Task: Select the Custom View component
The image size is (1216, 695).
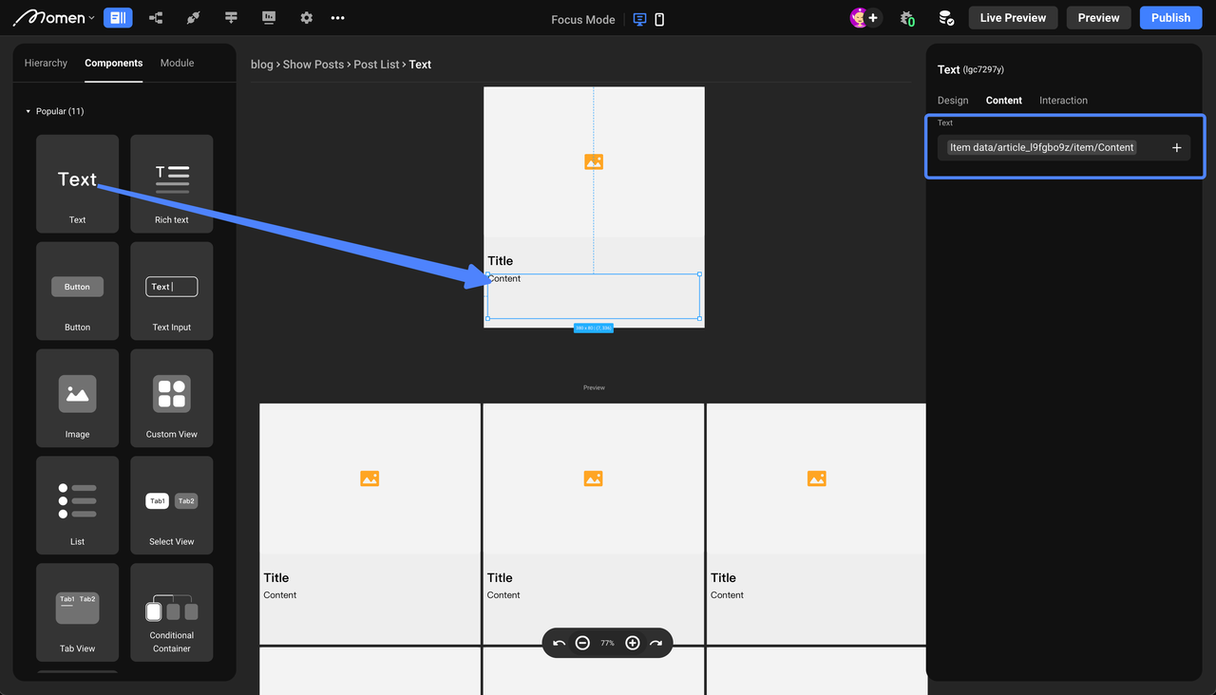Action: pos(172,398)
